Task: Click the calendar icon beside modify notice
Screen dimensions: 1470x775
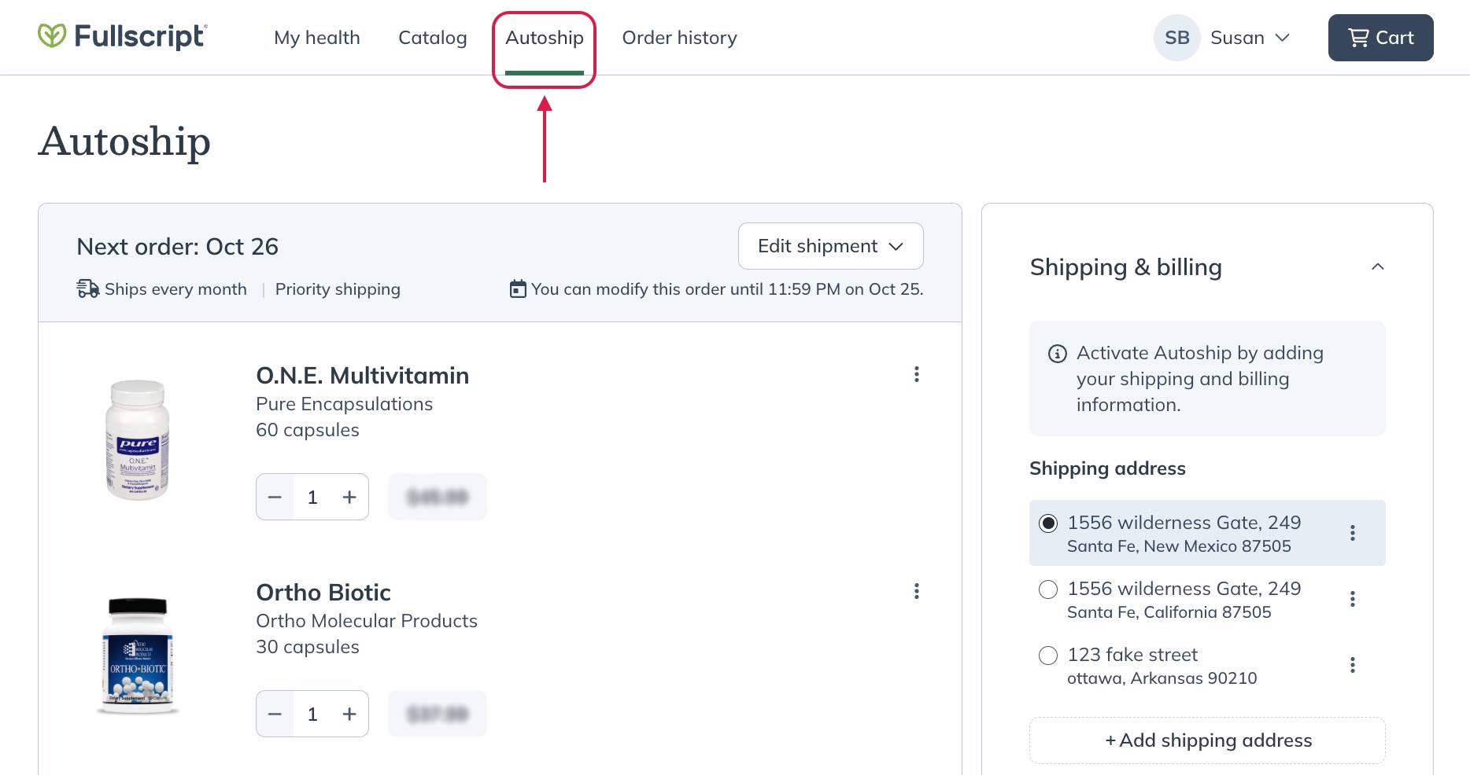Action: click(518, 288)
